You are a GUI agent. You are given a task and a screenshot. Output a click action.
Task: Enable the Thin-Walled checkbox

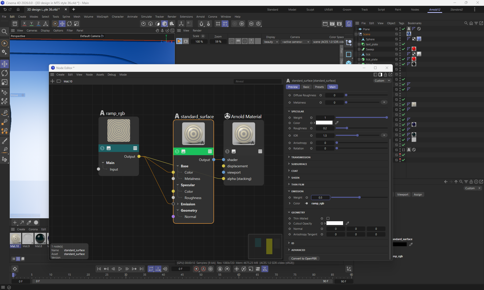click(x=328, y=218)
